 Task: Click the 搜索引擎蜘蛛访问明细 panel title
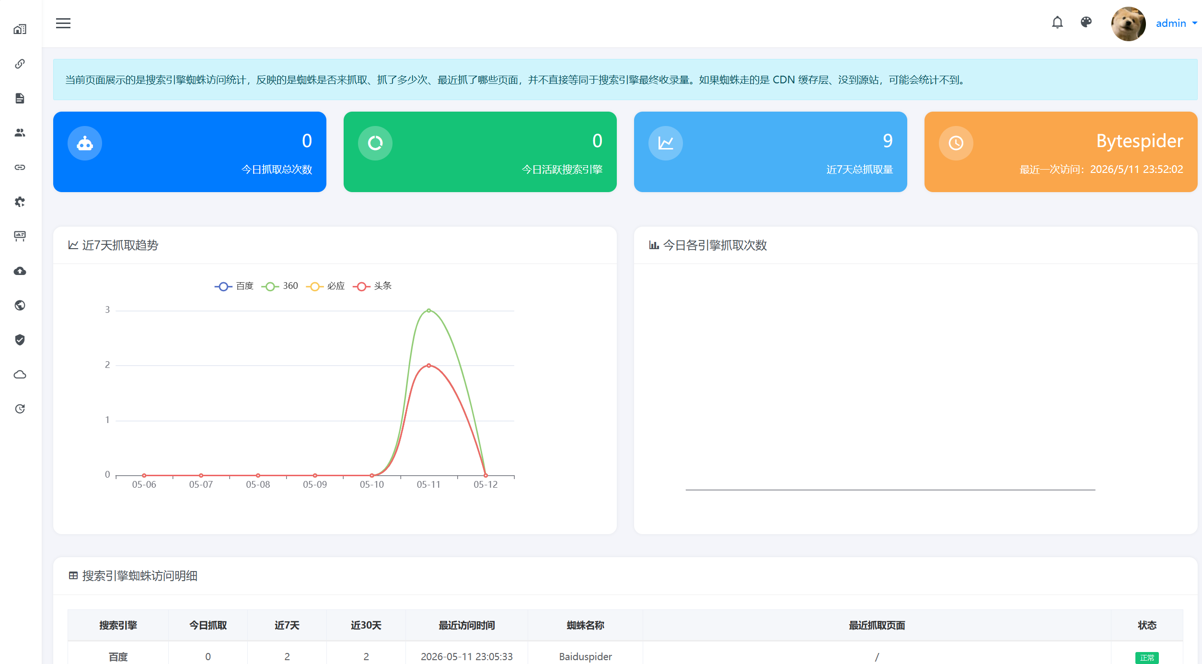139,575
